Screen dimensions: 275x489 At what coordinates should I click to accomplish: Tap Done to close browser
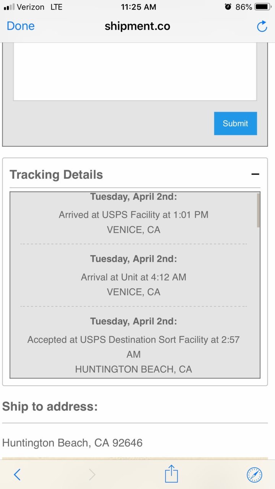coord(21,26)
